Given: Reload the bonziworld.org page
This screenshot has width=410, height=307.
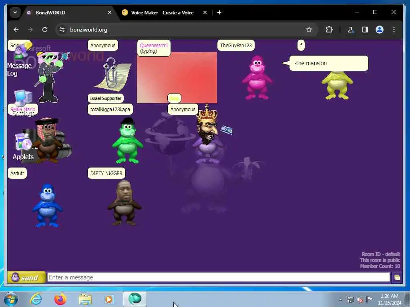Looking at the screenshot, I should click(45, 30).
